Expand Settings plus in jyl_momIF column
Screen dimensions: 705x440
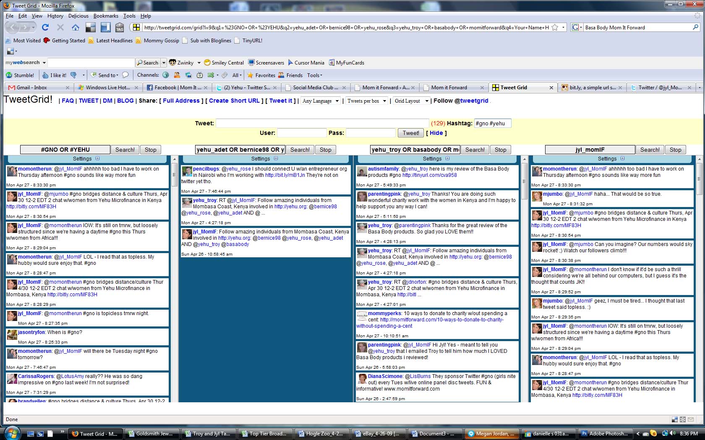(622, 158)
